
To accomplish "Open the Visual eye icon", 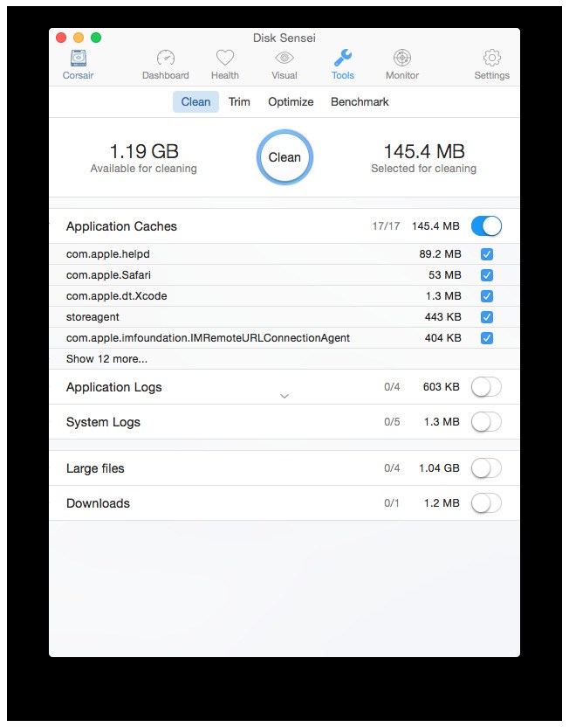I will click(x=284, y=58).
